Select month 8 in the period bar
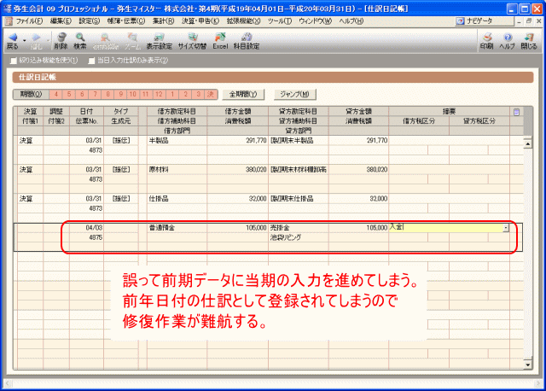This screenshot has height=391, width=546. (107, 95)
